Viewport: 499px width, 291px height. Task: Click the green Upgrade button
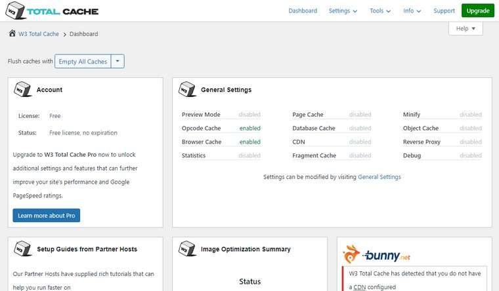[478, 10]
